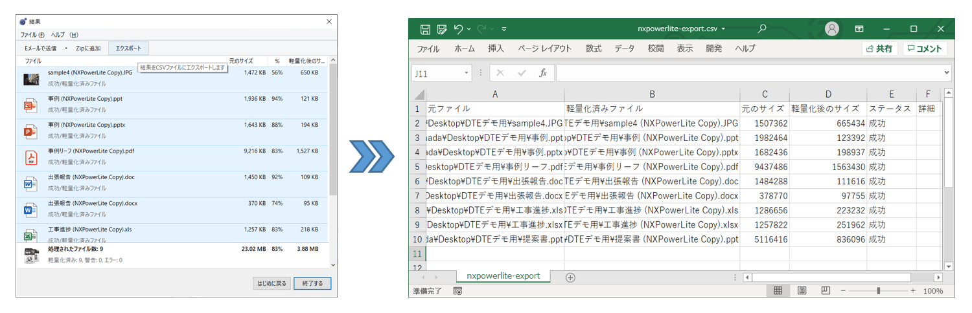972x313 pixels.
Task: Switch to Normal view in status bar
Action: 778,291
